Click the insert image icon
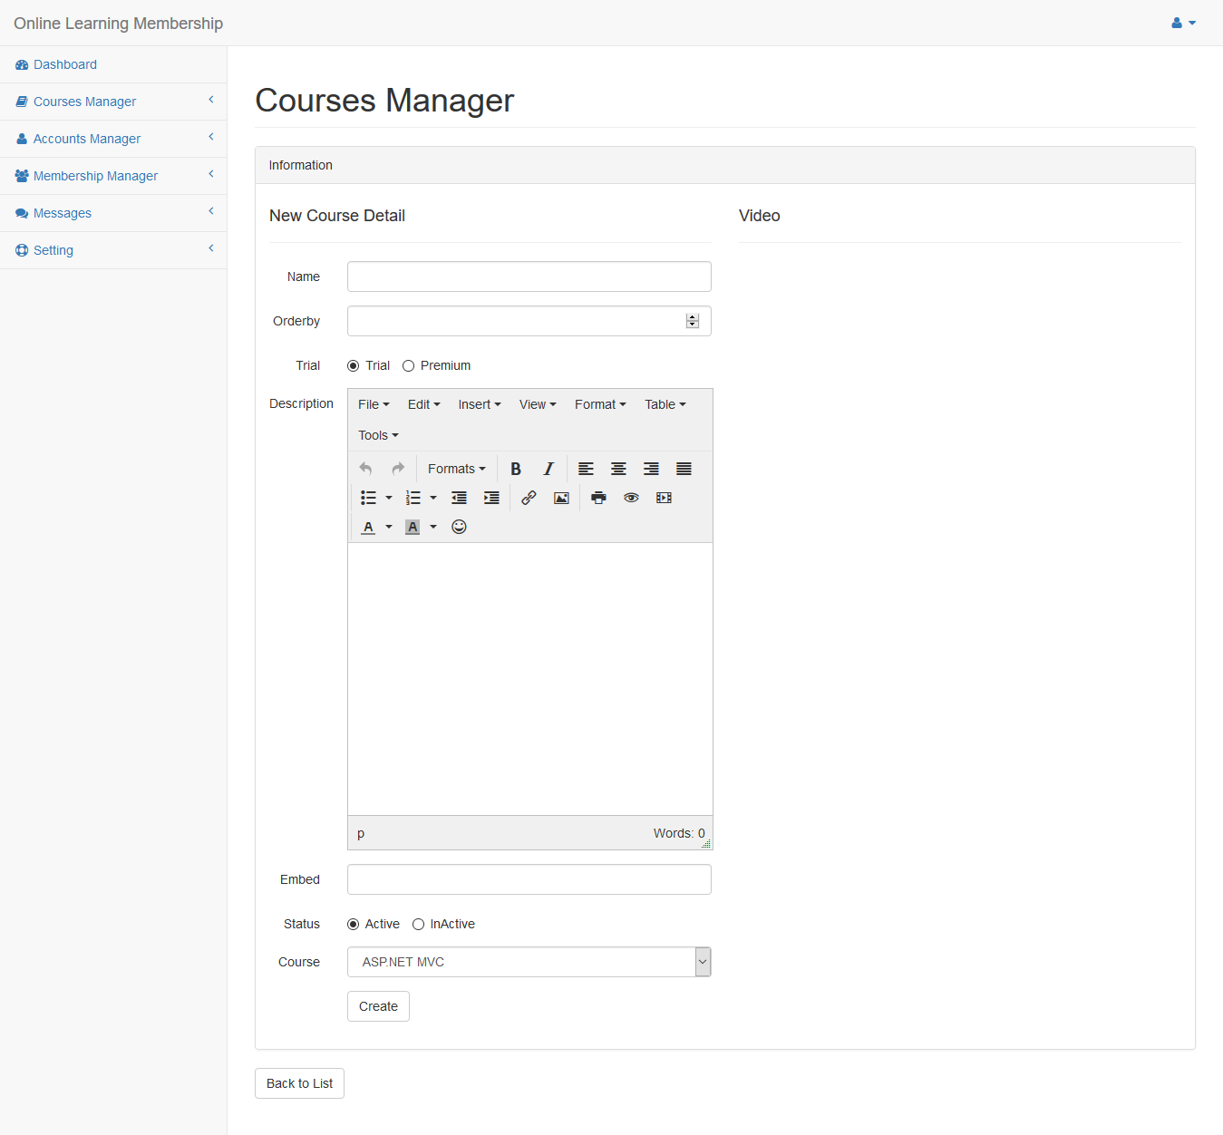The width and height of the screenshot is (1223, 1135). coord(561,498)
